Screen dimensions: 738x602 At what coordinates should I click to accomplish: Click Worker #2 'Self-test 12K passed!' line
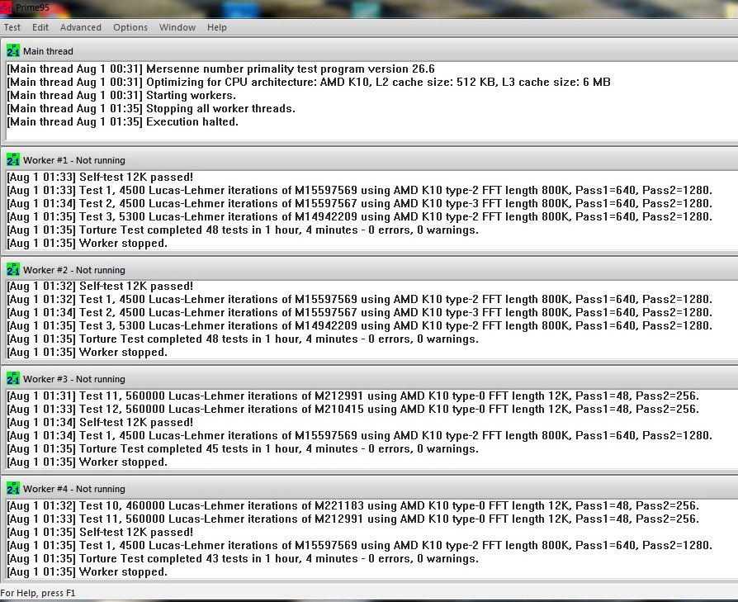(x=100, y=287)
